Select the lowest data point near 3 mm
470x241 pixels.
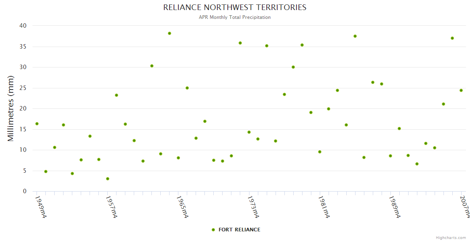(108, 179)
